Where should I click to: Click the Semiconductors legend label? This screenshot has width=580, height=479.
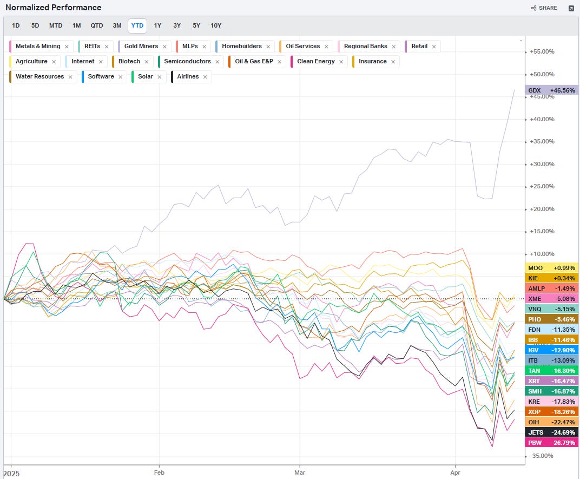(187, 62)
